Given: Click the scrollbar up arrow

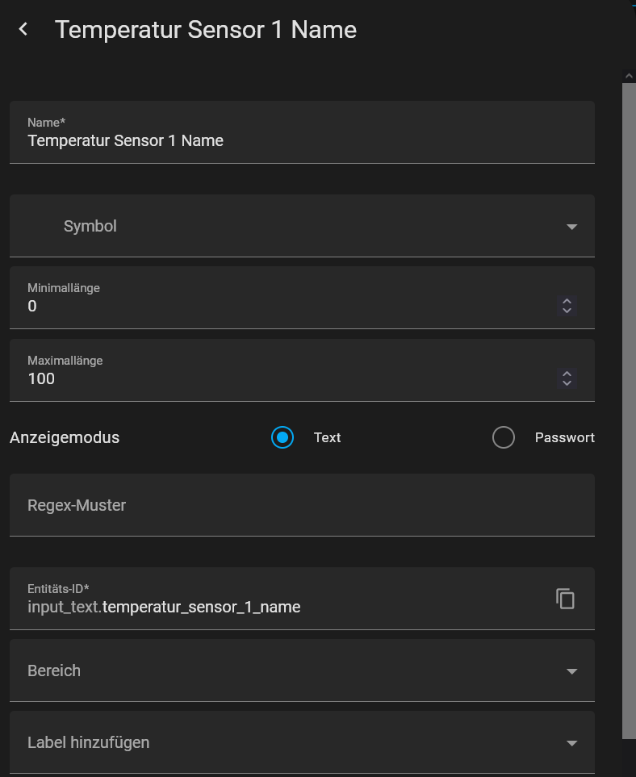Looking at the screenshot, I should [629, 76].
